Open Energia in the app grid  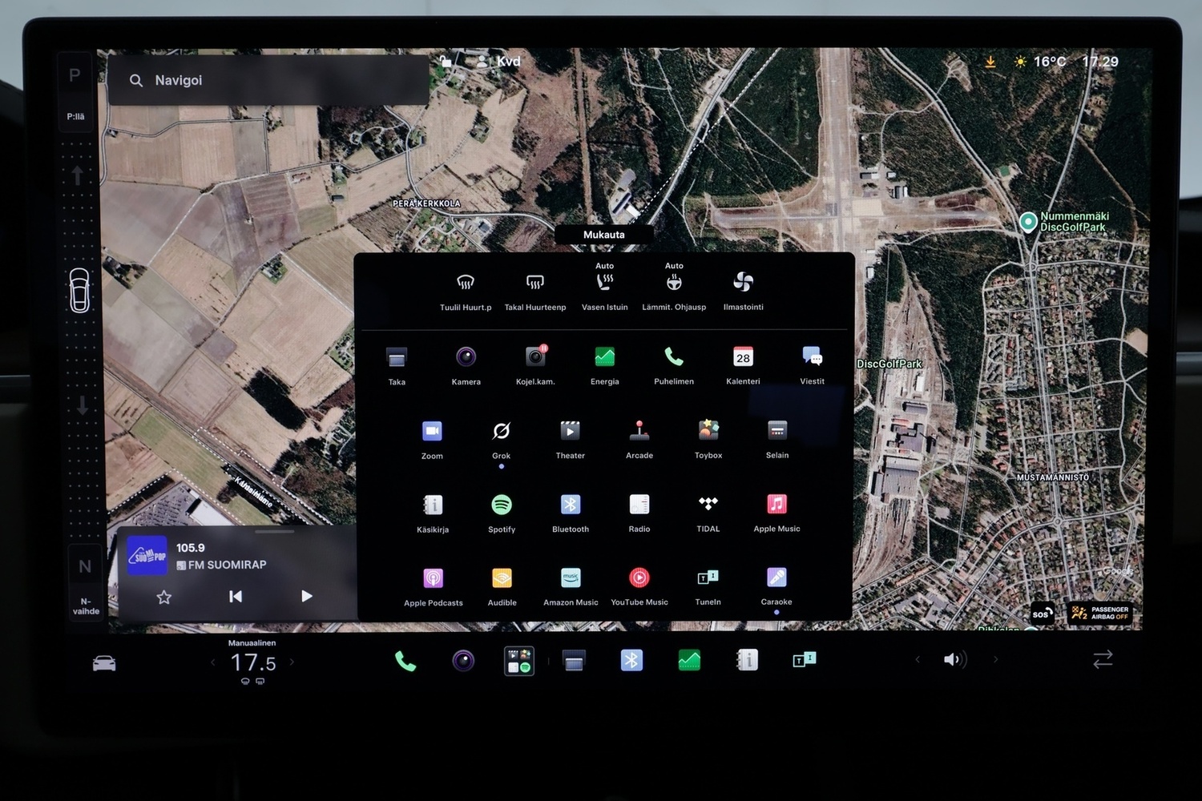[x=605, y=356]
